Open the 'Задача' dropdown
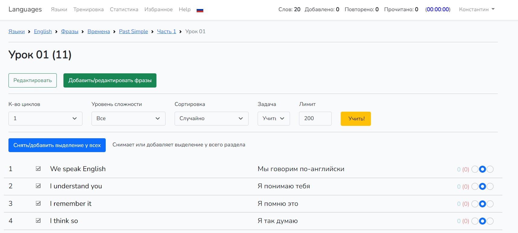Image resolution: width=518 pixels, height=233 pixels. tap(273, 119)
